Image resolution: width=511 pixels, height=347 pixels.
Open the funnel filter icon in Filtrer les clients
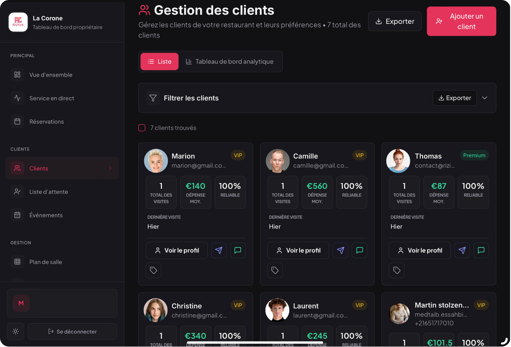pyautogui.click(x=153, y=98)
